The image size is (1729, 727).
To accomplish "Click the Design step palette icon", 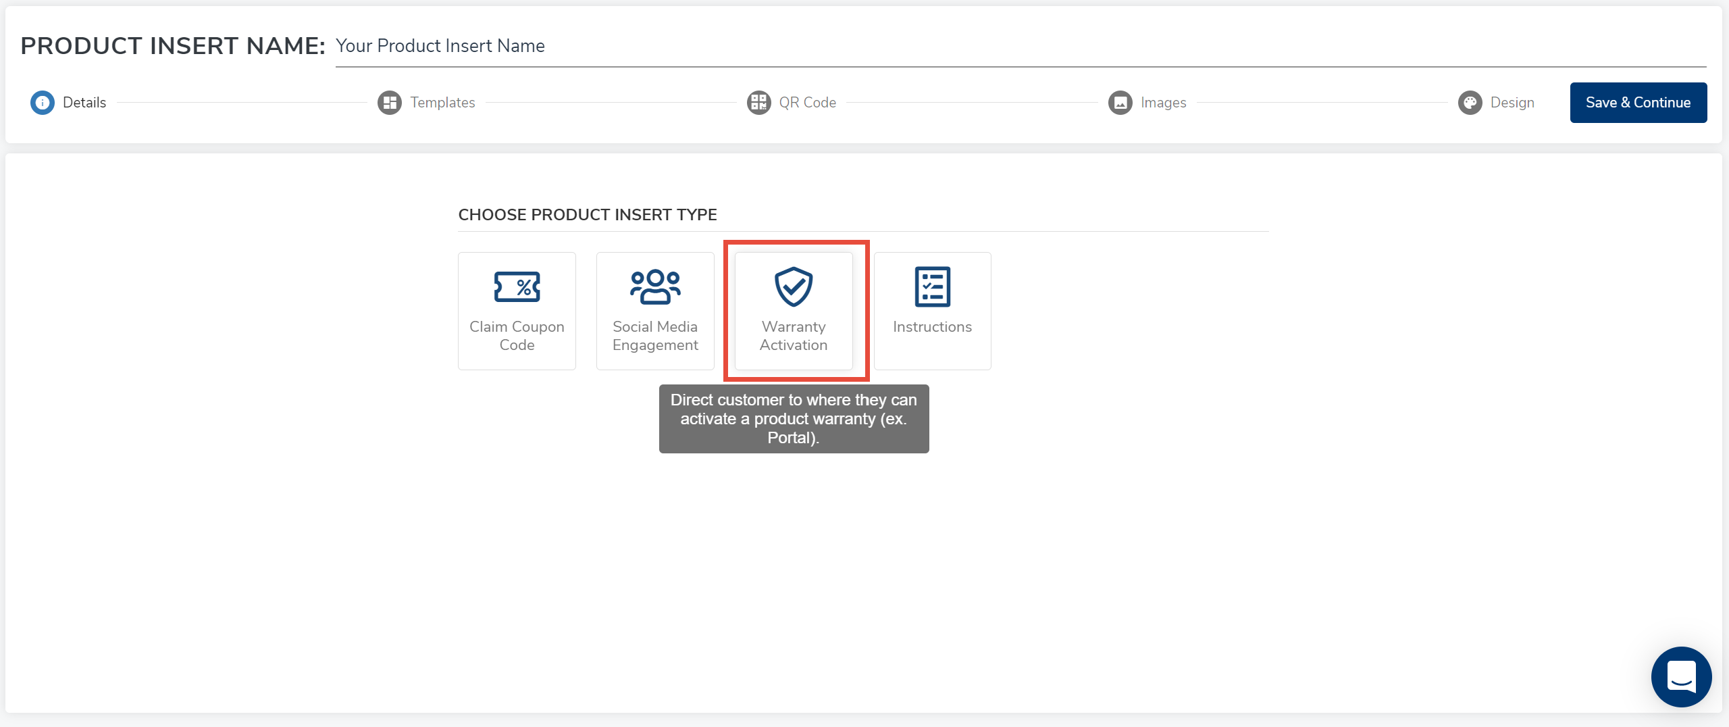I will click(1470, 103).
